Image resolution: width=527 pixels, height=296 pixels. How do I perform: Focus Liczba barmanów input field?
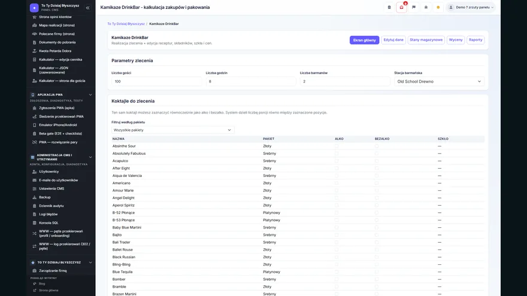click(x=345, y=81)
